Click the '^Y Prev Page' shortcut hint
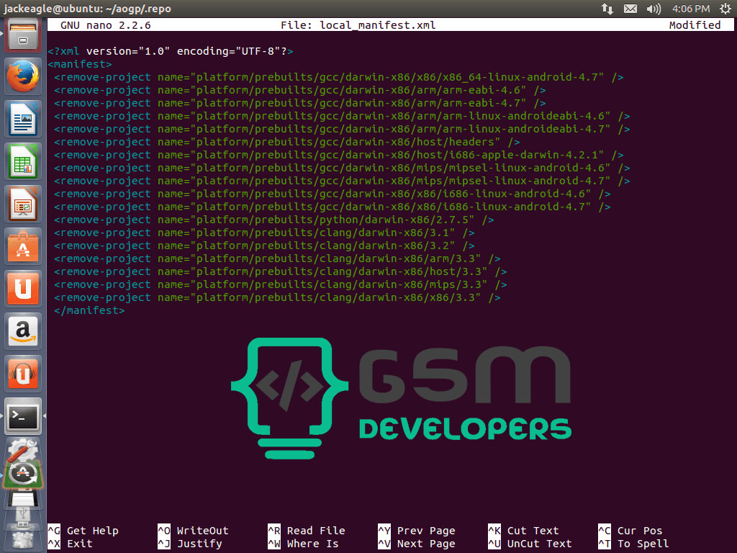The width and height of the screenshot is (737, 553). coord(417,531)
